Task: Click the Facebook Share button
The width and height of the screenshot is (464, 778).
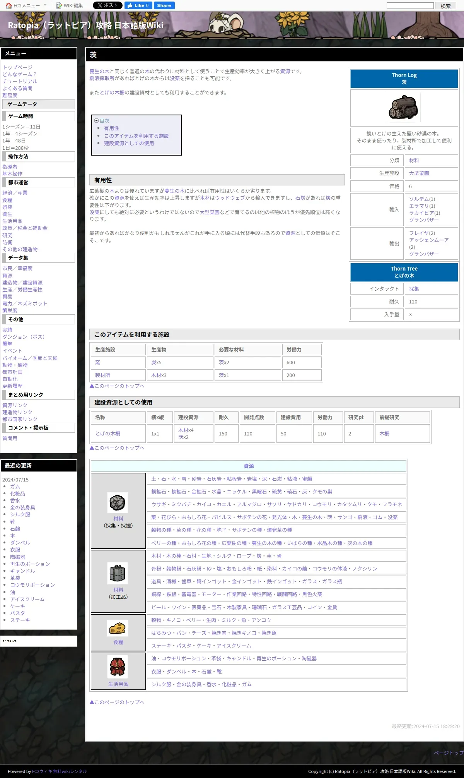Action: point(164,5)
